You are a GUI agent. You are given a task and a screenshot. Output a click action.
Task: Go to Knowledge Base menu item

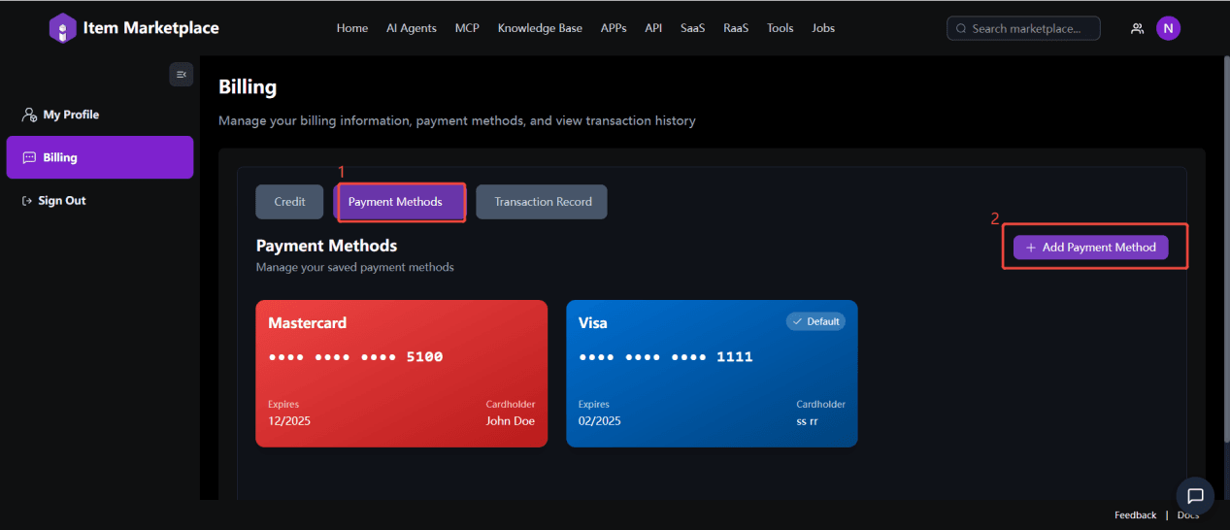click(x=540, y=28)
